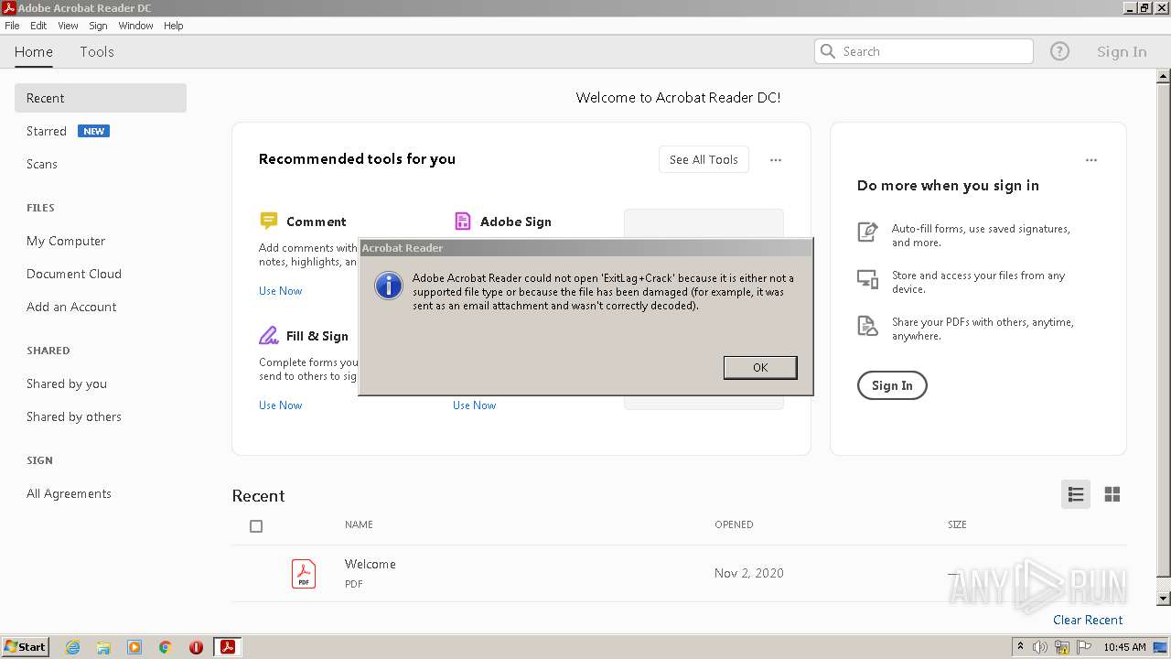The image size is (1171, 659).
Task: Click Use Now under Comment
Action: [x=280, y=290]
